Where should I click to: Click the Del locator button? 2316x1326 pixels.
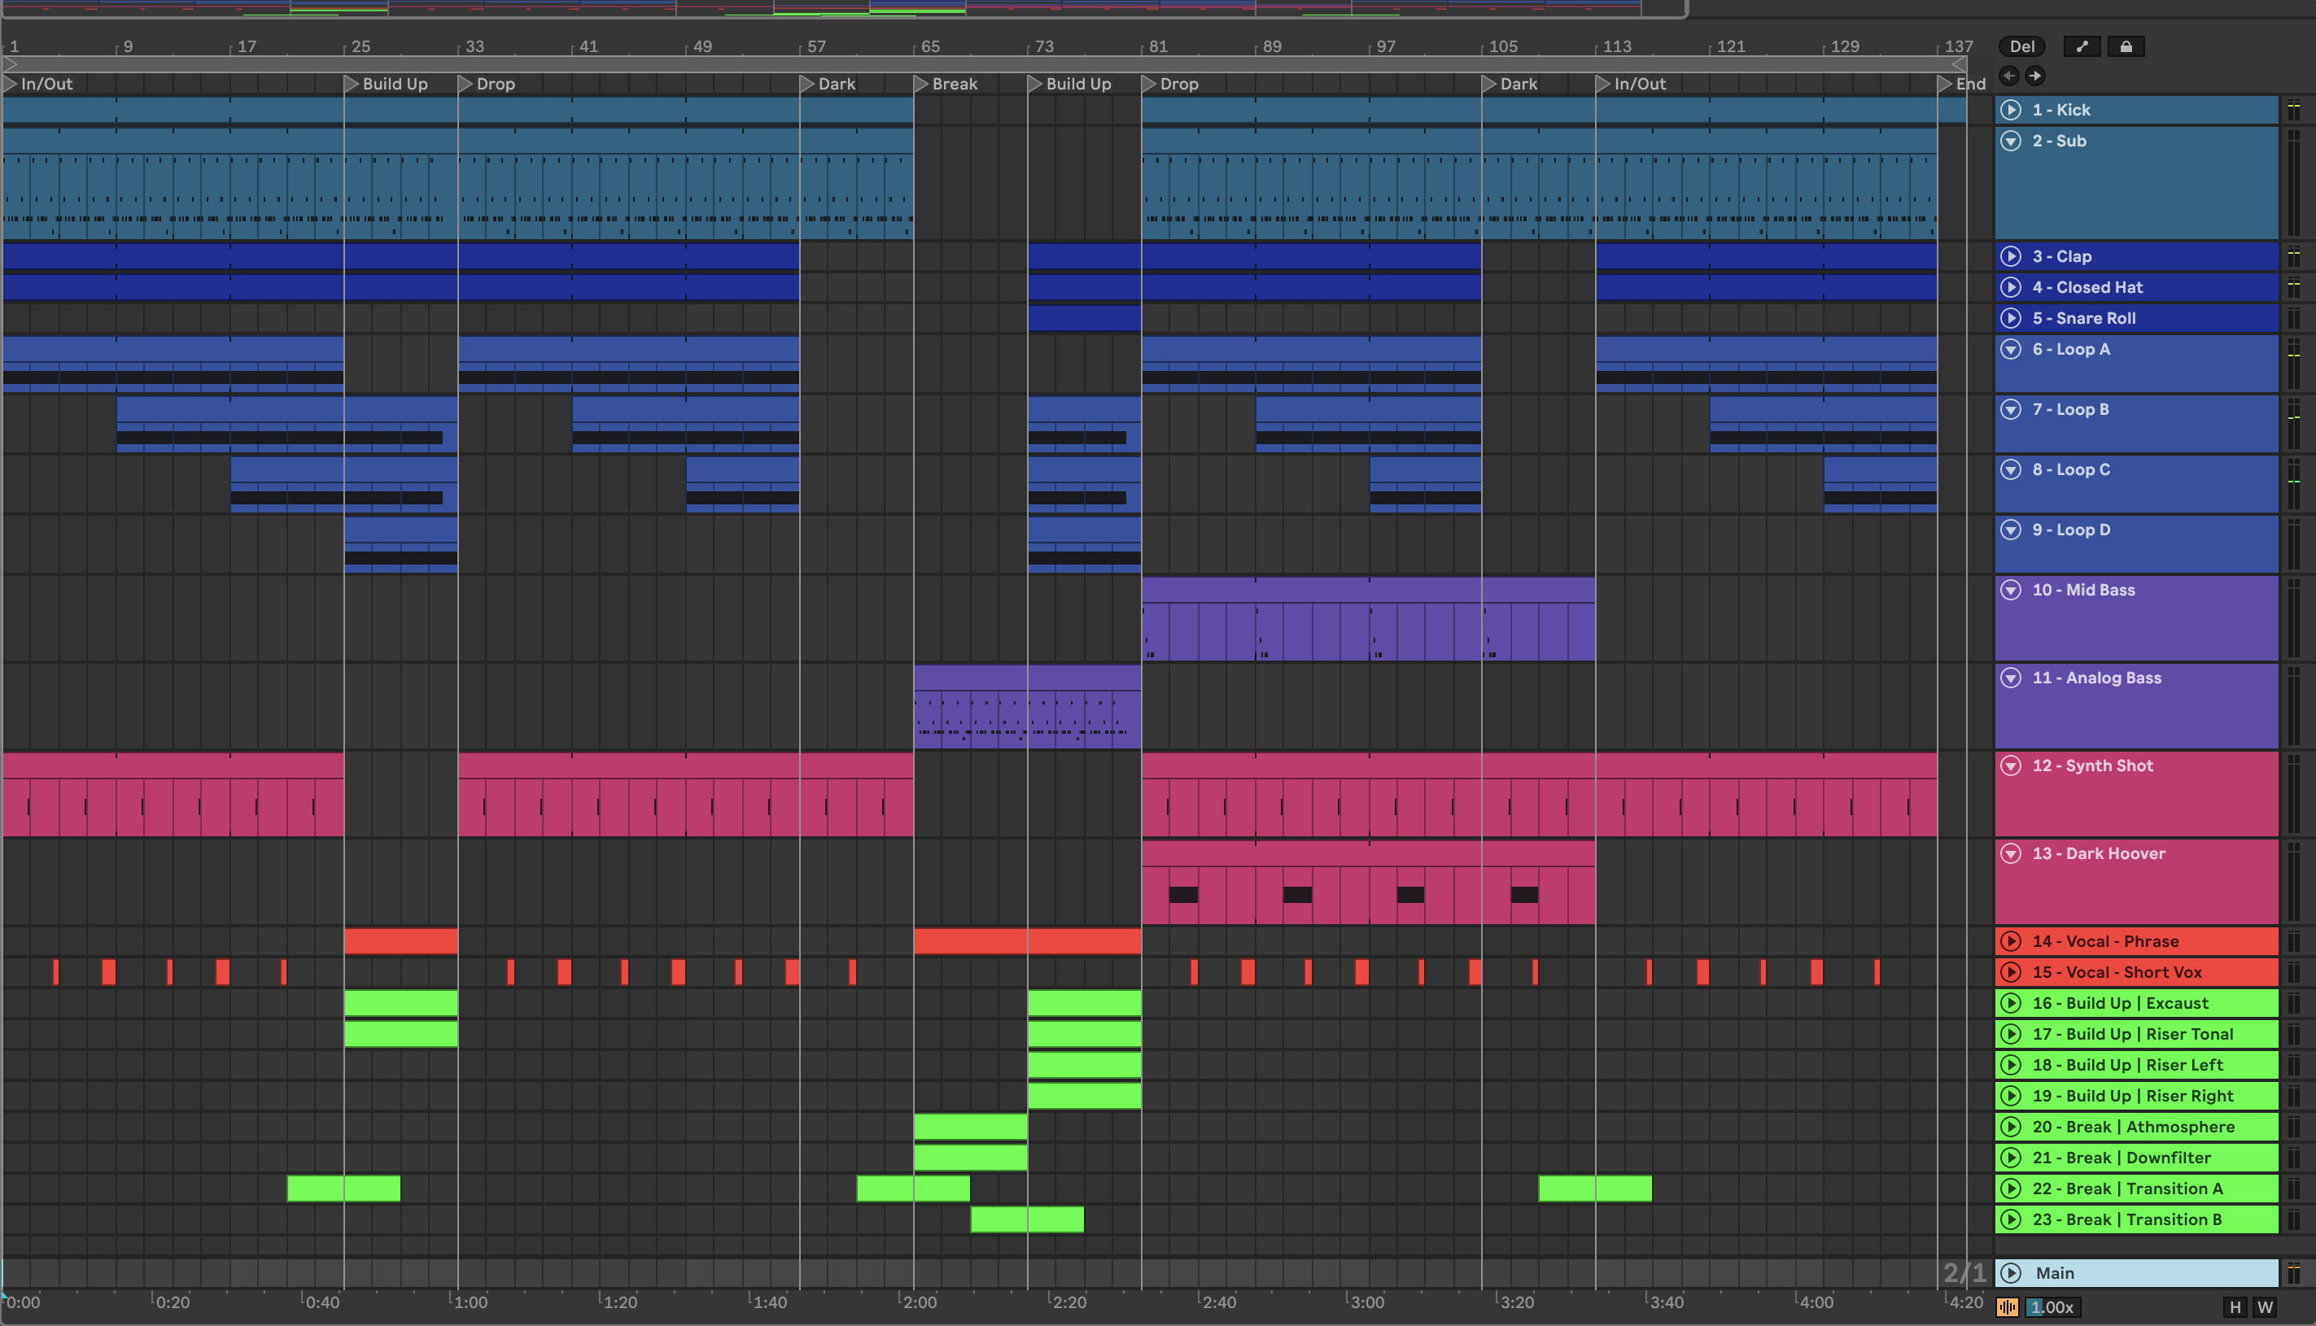[x=2022, y=46]
